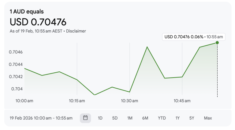Click the 10:15 am axis label
The width and height of the screenshot is (235, 130).
click(77, 101)
